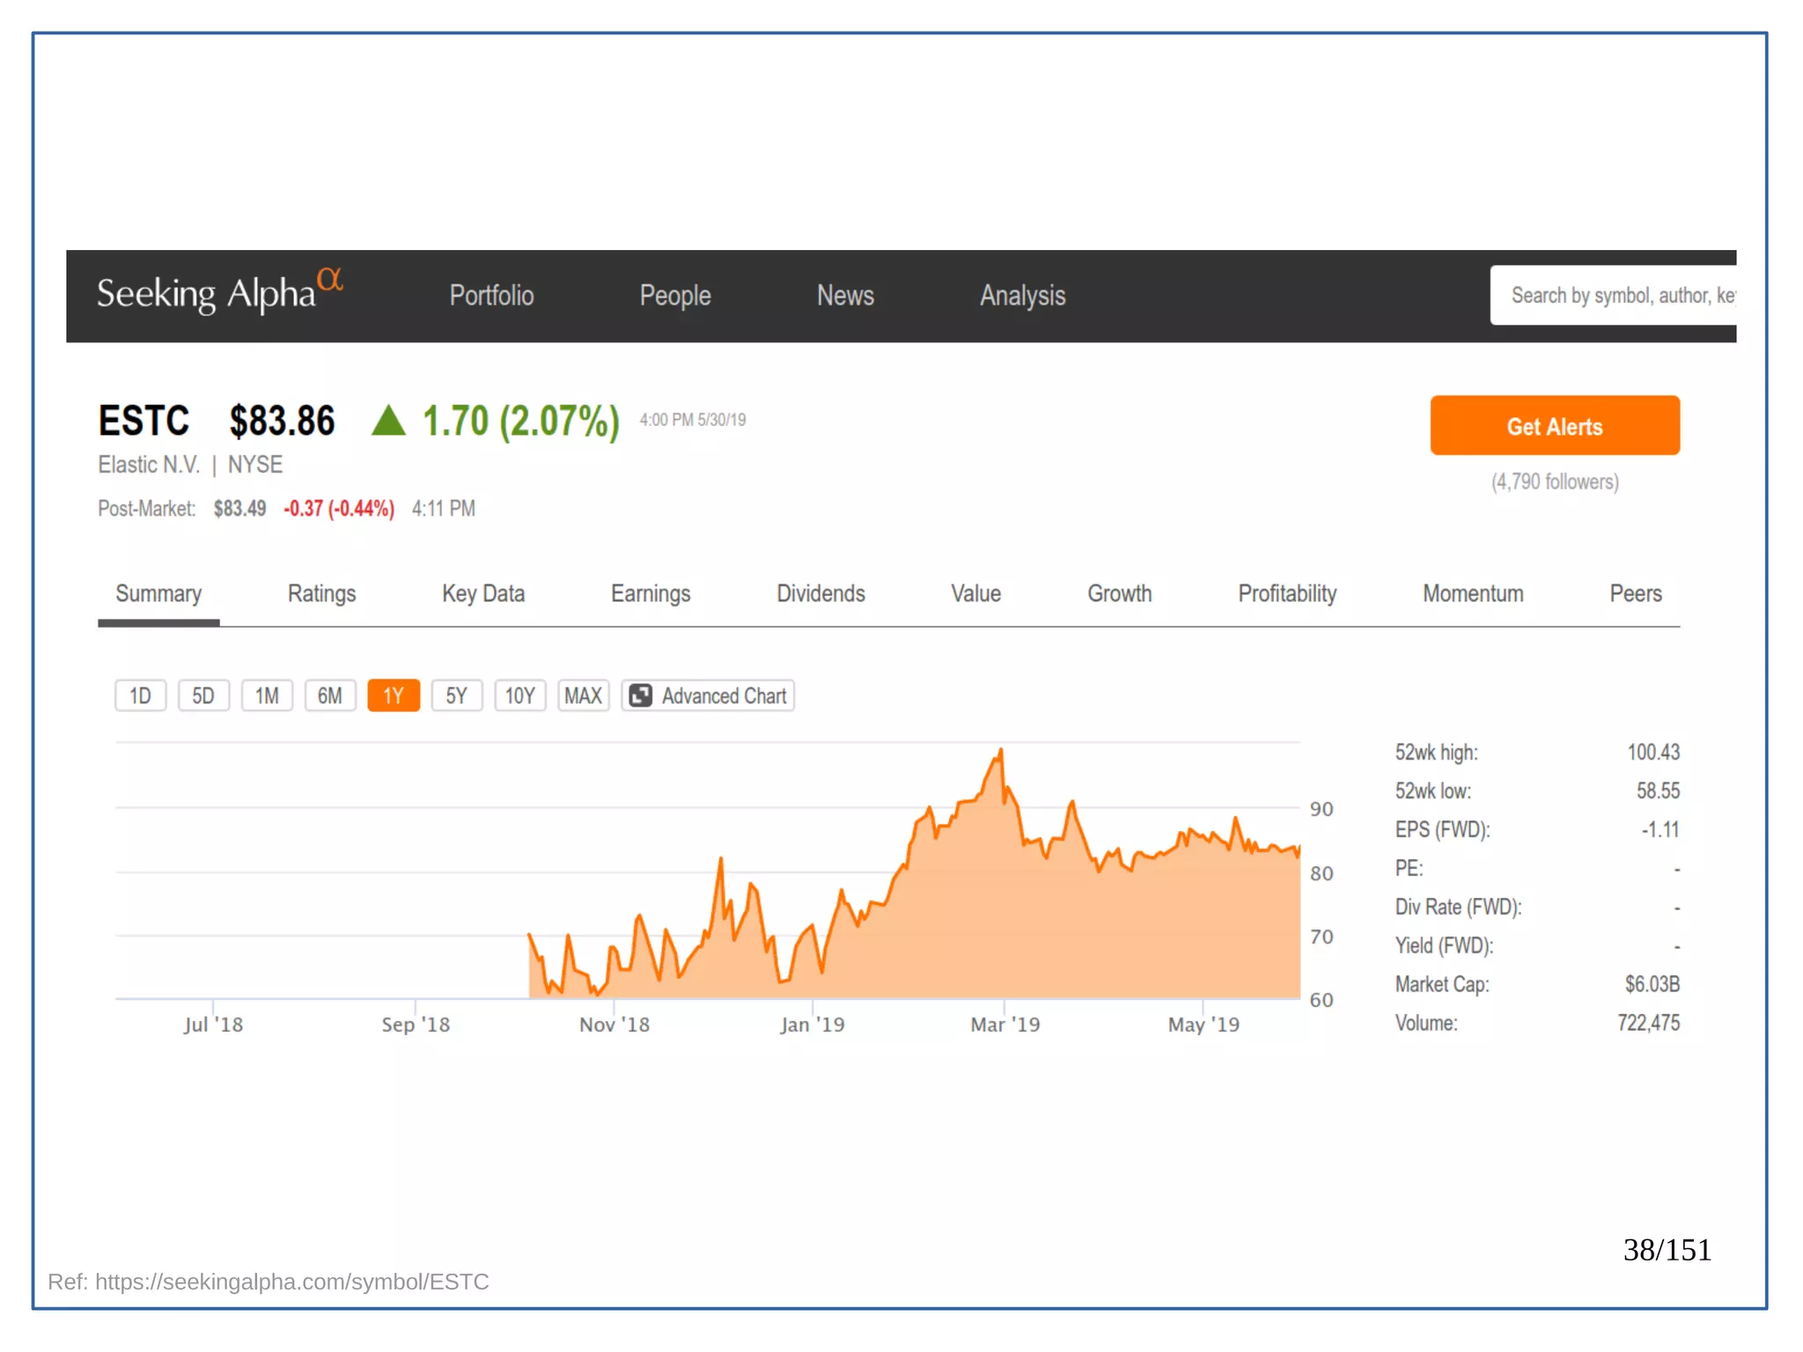This screenshot has width=1803, height=1352.
Task: Open the Key Data tab
Action: 482,594
